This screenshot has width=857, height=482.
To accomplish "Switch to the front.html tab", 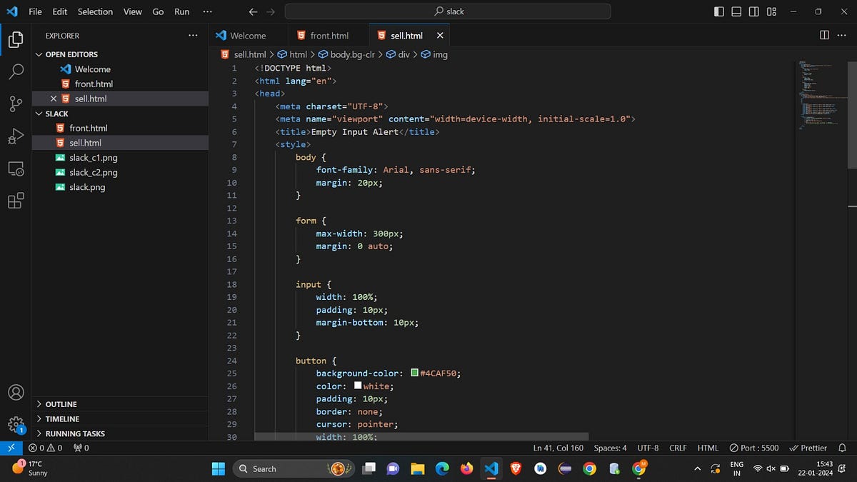I will 329,35.
